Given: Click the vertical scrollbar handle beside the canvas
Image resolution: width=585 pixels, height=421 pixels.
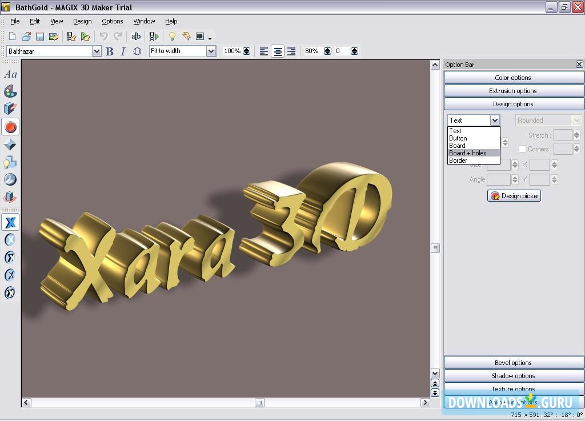Looking at the screenshot, I should (435, 248).
